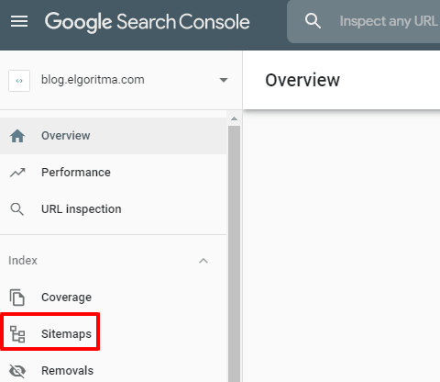Click the Coverage pages icon
Screen dimensions: 440x382
[17, 298]
